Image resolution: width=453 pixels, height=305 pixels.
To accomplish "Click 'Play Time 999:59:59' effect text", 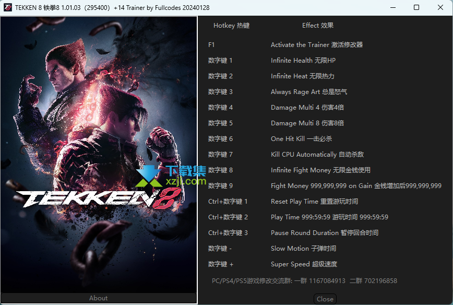I will (329, 217).
